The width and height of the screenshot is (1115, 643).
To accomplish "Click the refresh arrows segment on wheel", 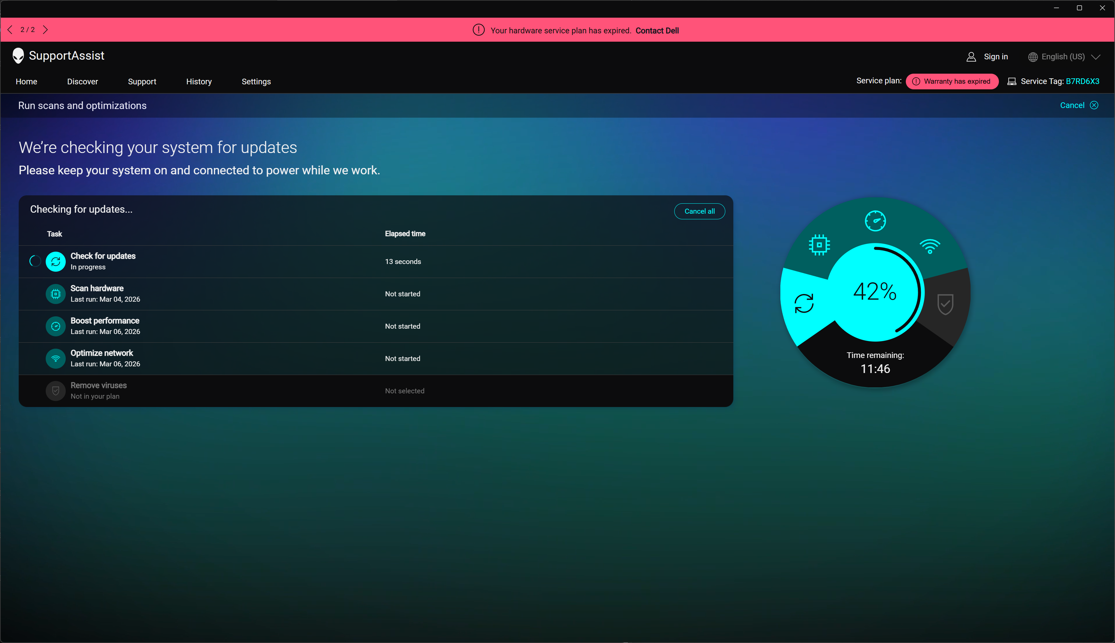I will [804, 303].
